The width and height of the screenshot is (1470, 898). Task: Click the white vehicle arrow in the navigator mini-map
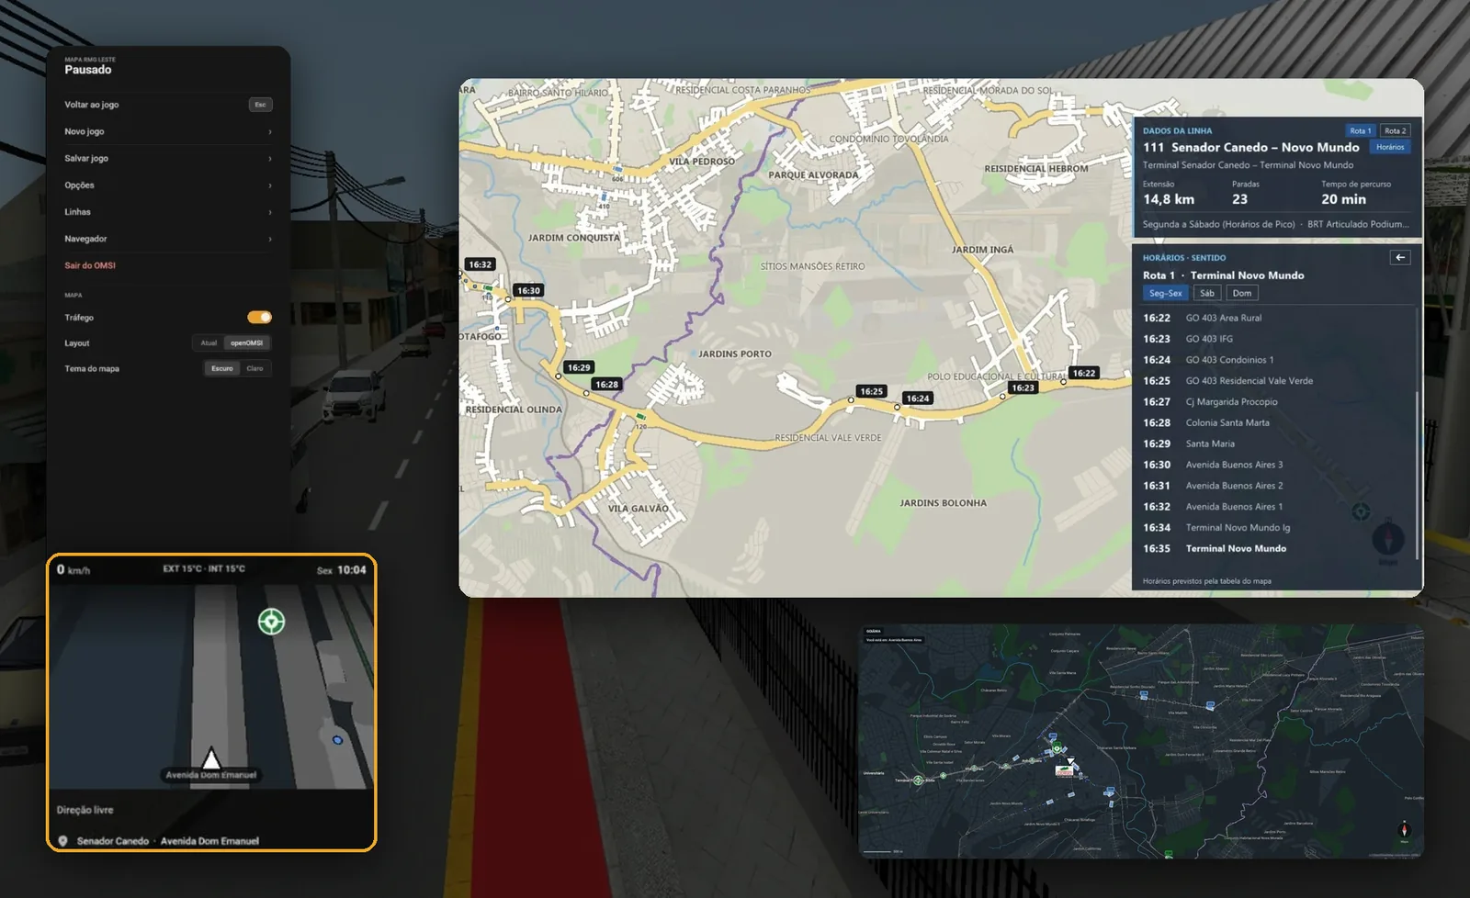(211, 758)
